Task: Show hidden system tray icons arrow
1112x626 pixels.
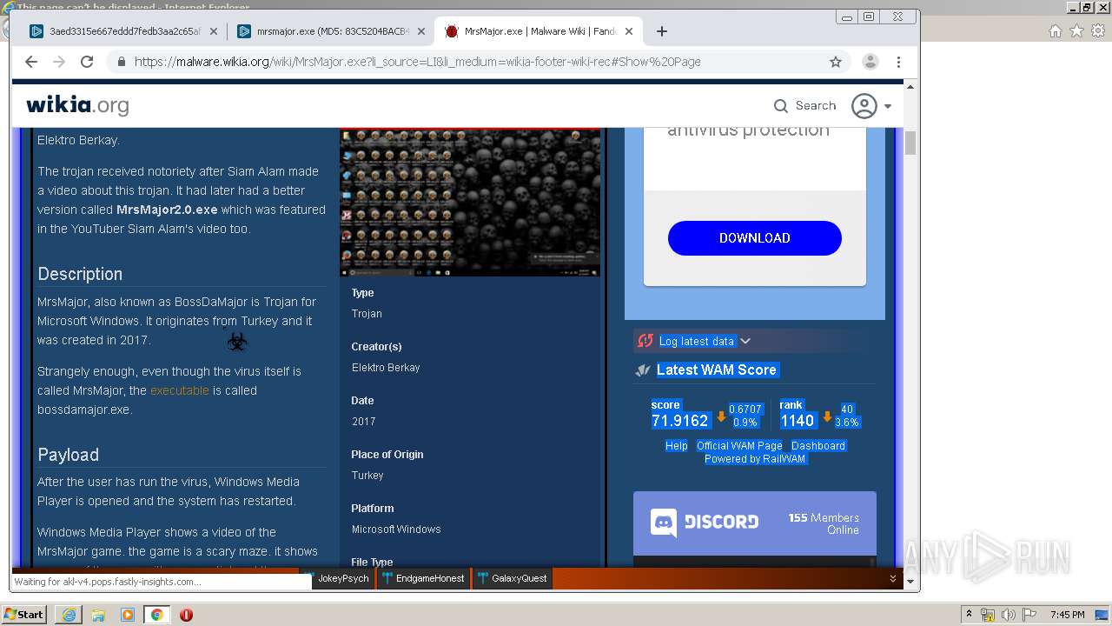Action: tap(969, 615)
